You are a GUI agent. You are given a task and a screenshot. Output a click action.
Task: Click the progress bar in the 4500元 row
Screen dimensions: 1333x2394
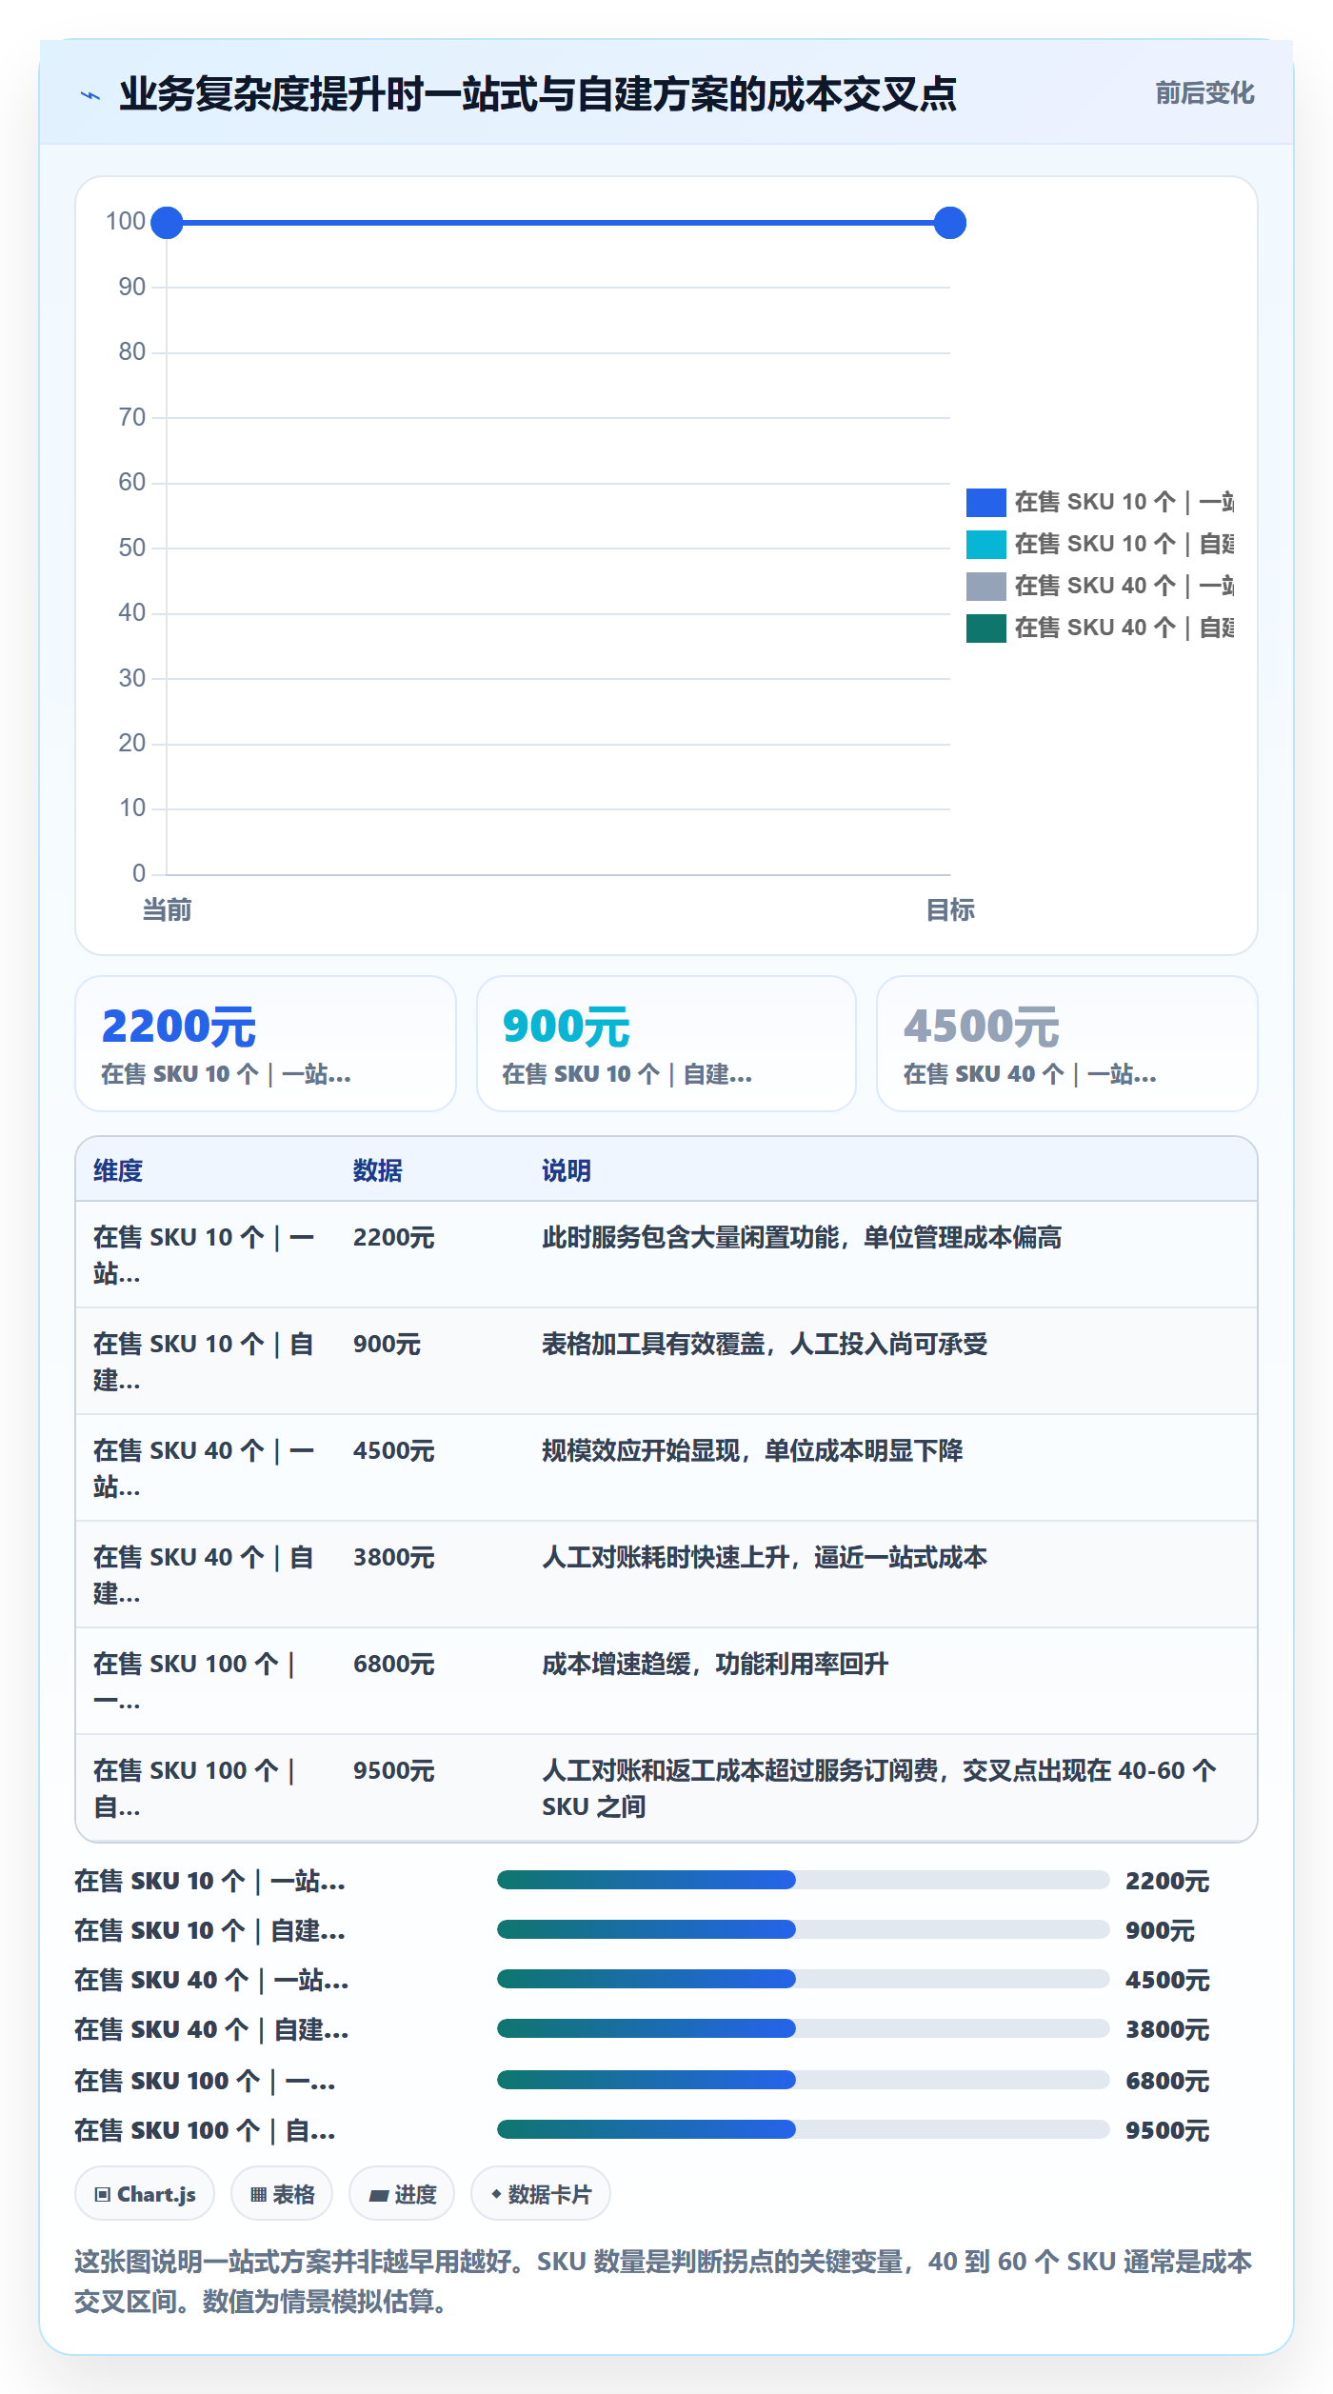[803, 1979]
